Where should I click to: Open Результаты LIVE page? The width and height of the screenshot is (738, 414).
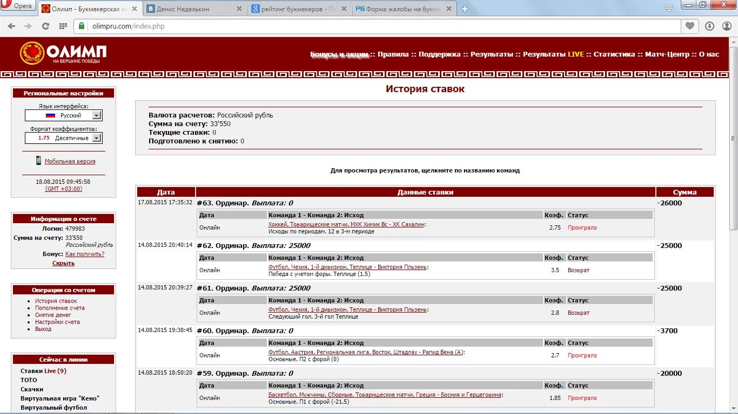pos(553,54)
